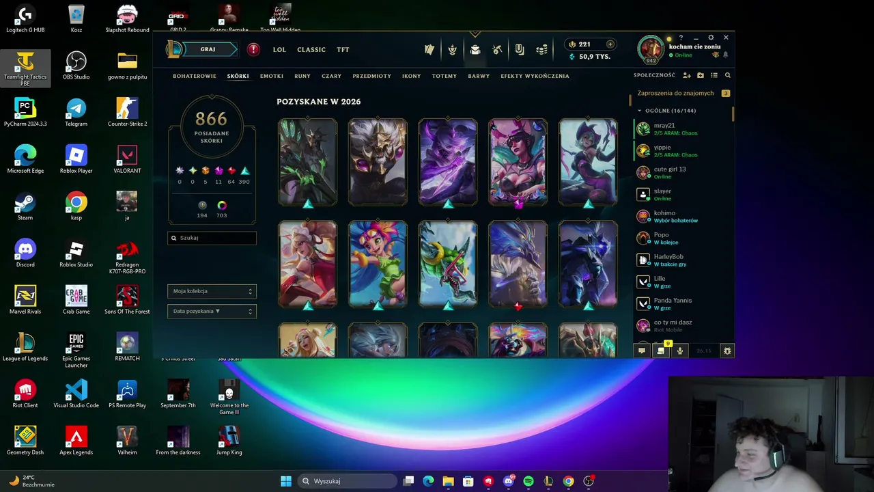The width and height of the screenshot is (874, 492).
Task: Open File Explorer from the taskbar
Action: pos(448,481)
